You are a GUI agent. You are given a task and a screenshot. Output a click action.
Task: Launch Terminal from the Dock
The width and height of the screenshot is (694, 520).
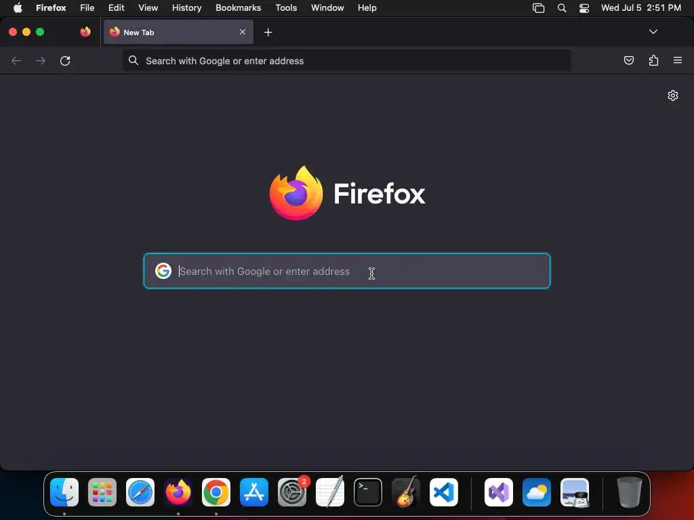pyautogui.click(x=368, y=492)
